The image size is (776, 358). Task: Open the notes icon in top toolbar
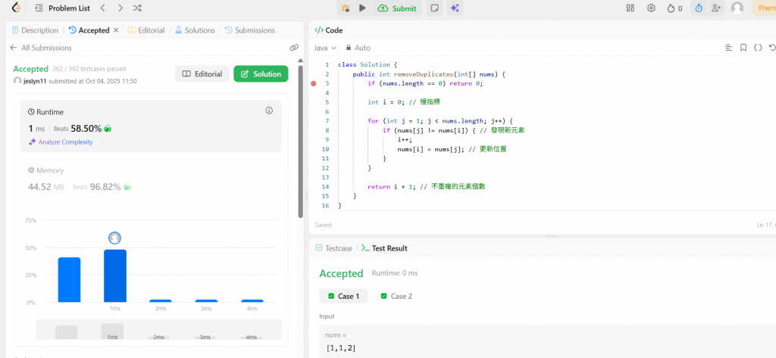pyautogui.click(x=434, y=8)
